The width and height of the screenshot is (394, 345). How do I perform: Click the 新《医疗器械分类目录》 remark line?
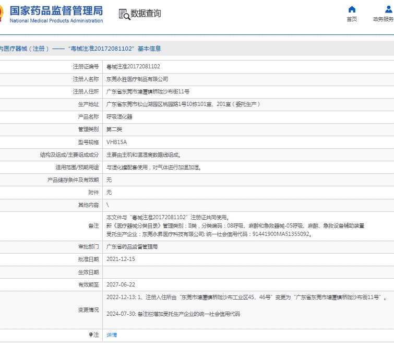tap(235, 225)
